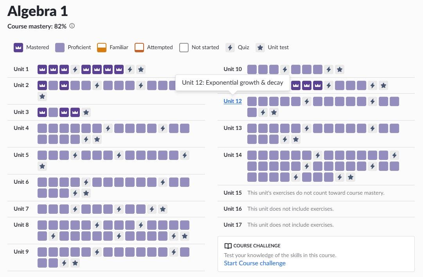
Task: Click the first skill box in Unit 13
Action: pos(252,128)
